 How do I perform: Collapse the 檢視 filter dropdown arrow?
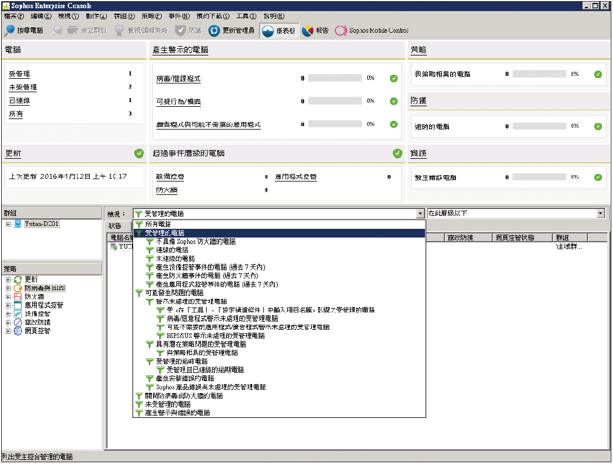click(x=420, y=214)
